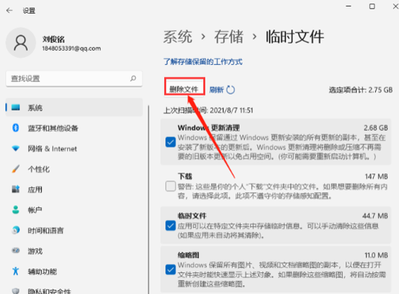Click the 隐私和安全性 shield icon
Image resolution: width=399 pixels, height=294 pixels.
tap(15, 291)
